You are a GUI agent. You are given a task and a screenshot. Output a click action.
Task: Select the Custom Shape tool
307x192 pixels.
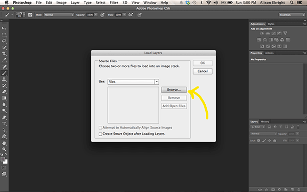click(4, 136)
